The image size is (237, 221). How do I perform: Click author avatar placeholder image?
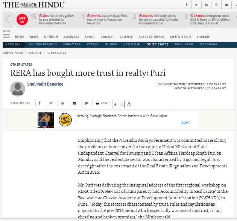pos(18,89)
